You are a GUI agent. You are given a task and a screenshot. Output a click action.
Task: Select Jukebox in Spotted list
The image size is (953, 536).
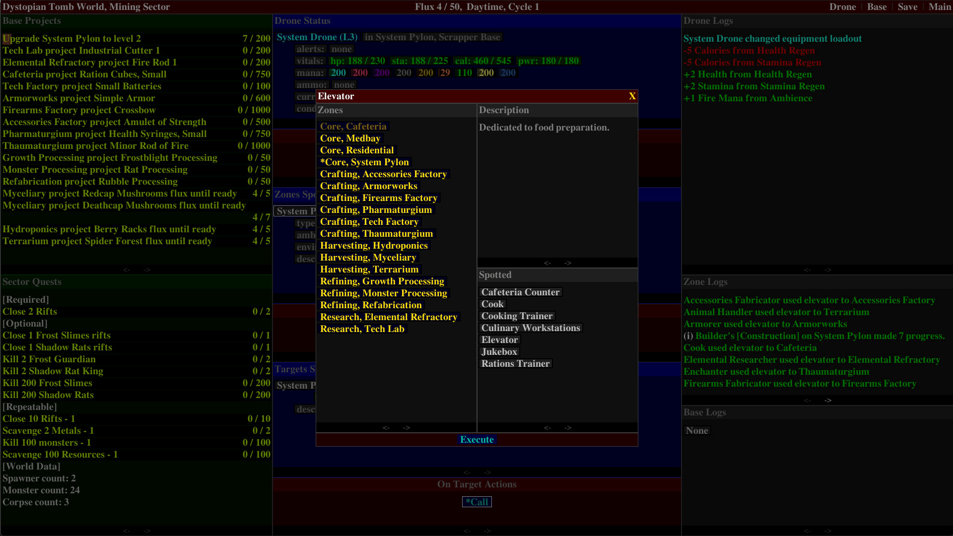499,352
